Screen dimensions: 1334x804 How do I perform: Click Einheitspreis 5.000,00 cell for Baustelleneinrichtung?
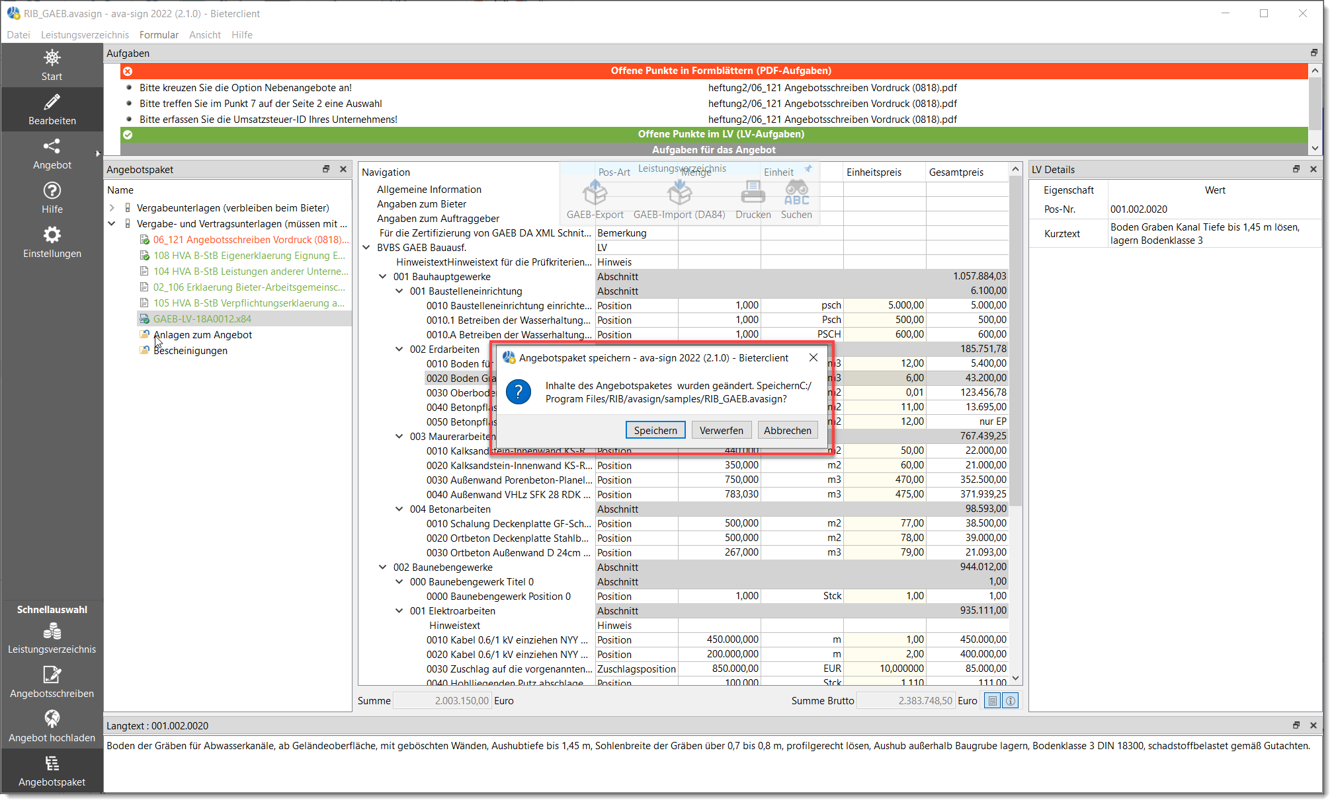[x=885, y=305]
